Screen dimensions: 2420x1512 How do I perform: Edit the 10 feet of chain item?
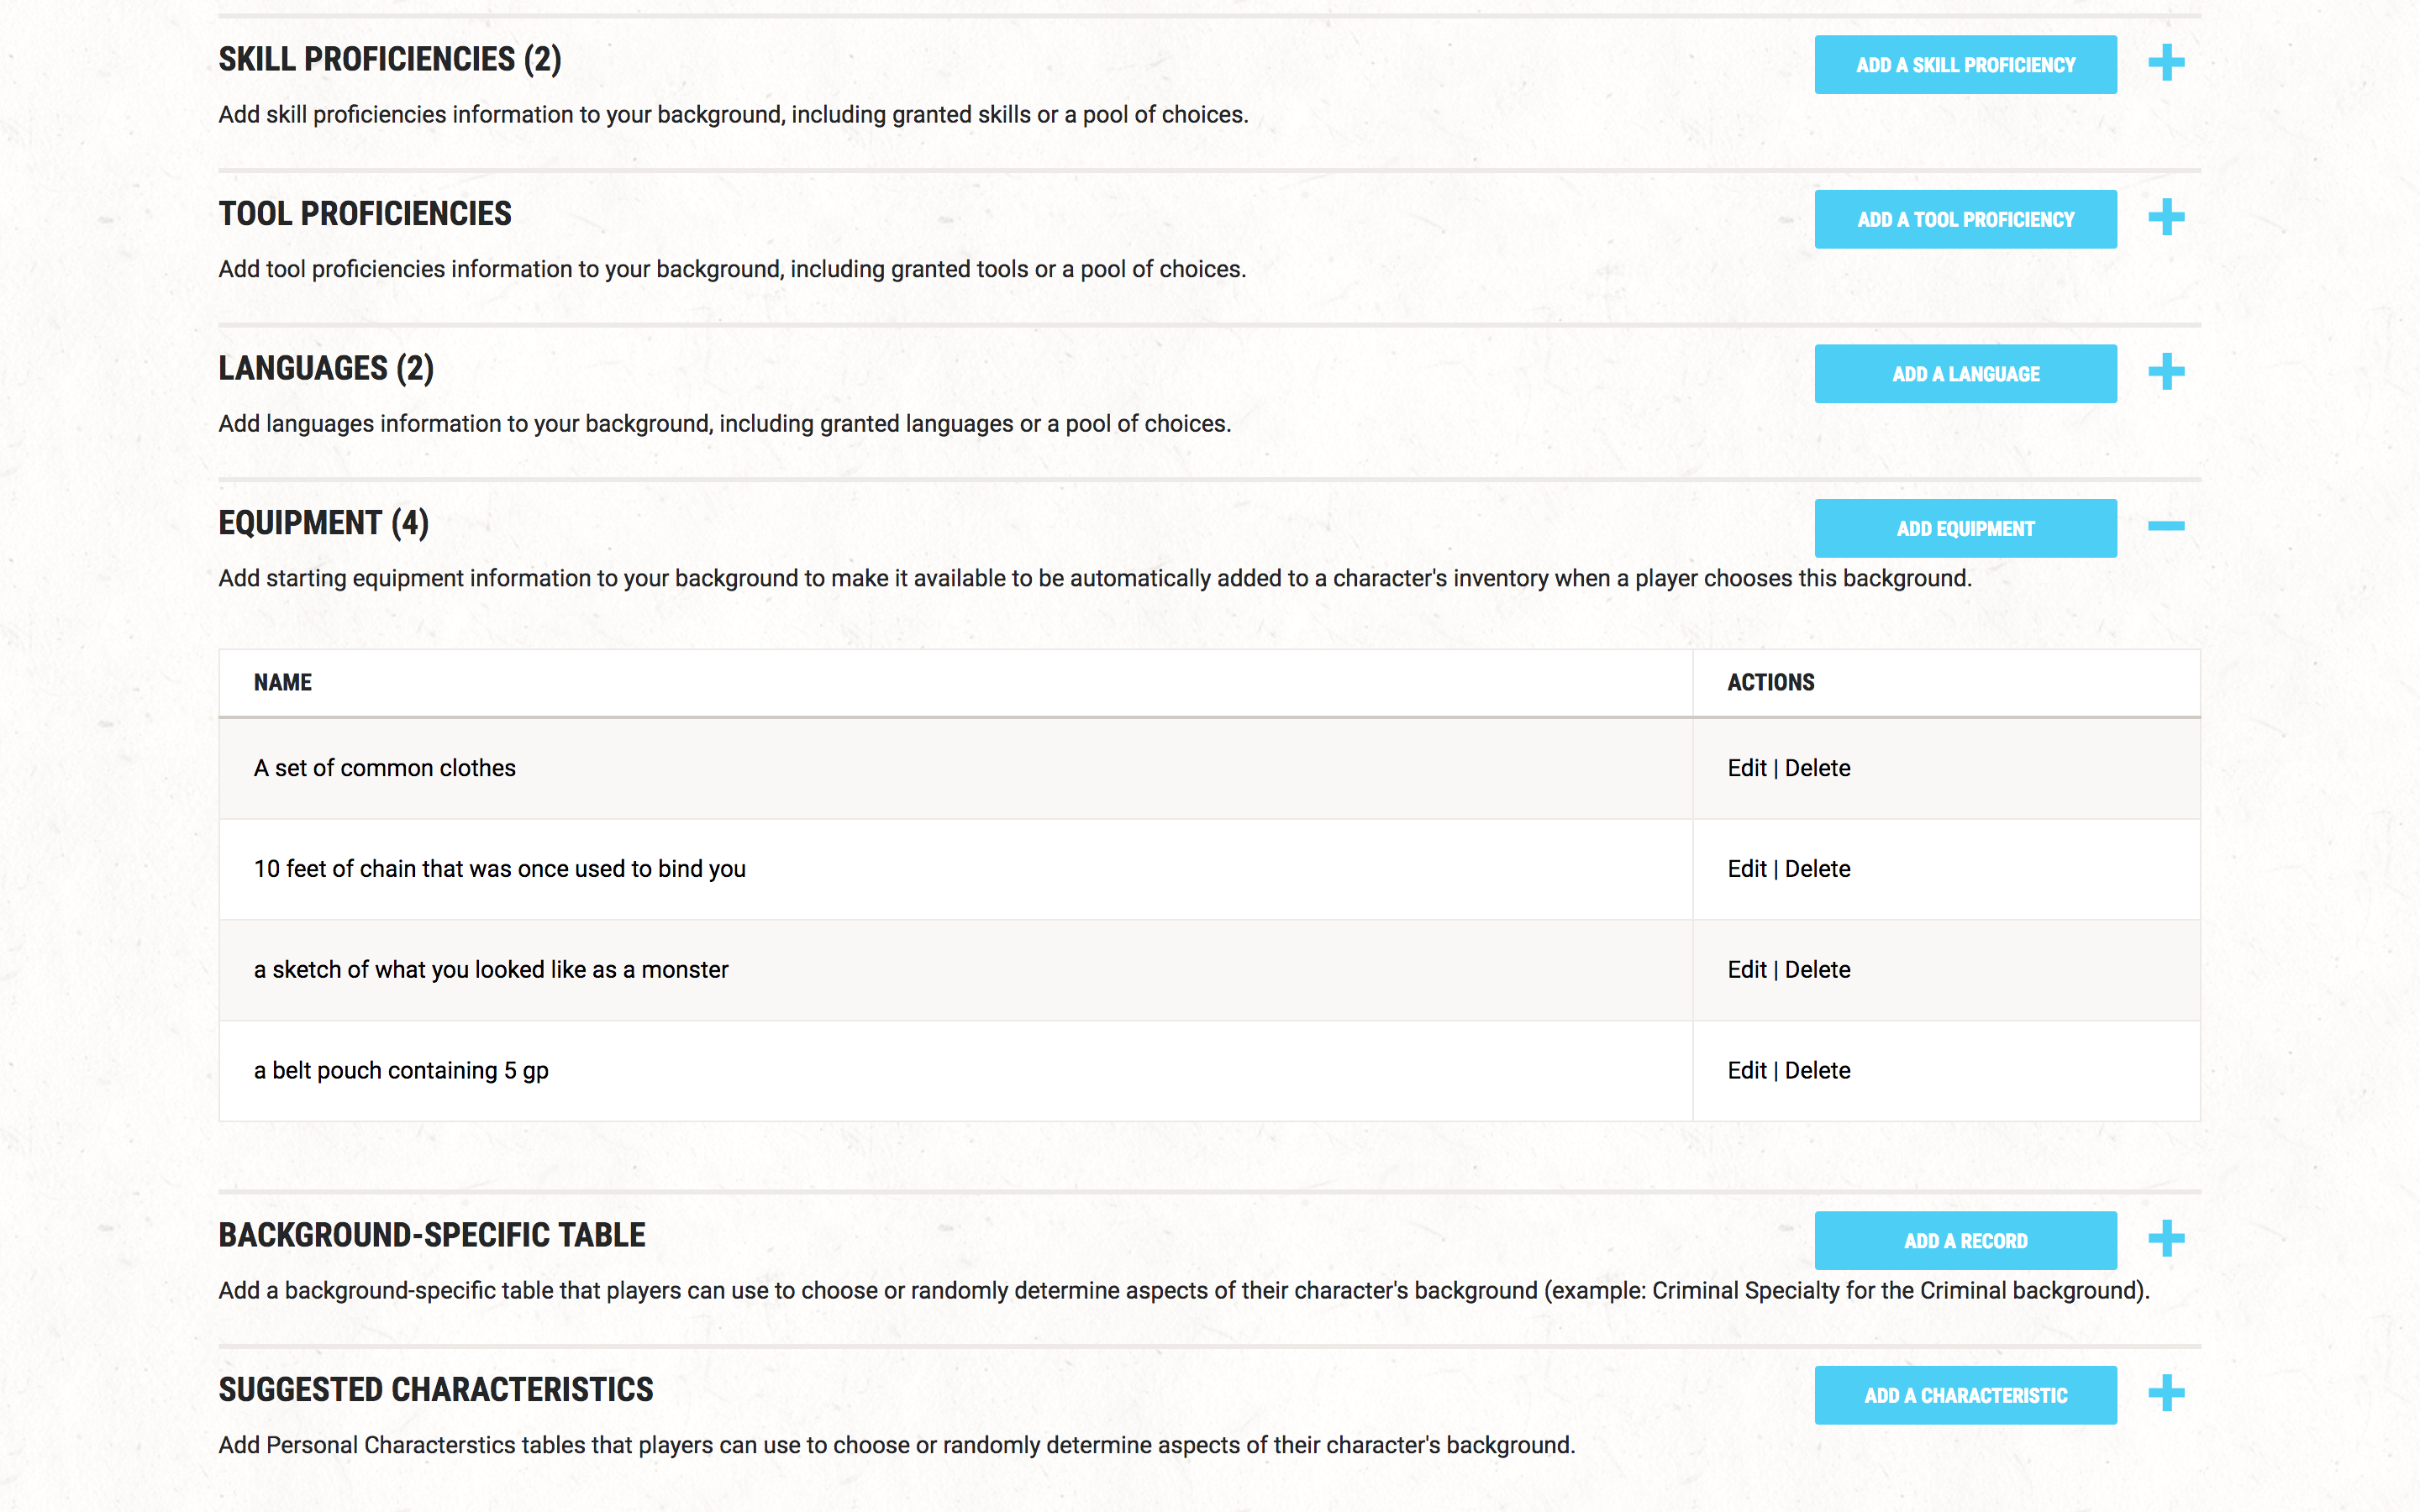pyautogui.click(x=1746, y=869)
